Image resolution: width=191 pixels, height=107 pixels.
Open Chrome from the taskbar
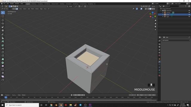[51, 105]
